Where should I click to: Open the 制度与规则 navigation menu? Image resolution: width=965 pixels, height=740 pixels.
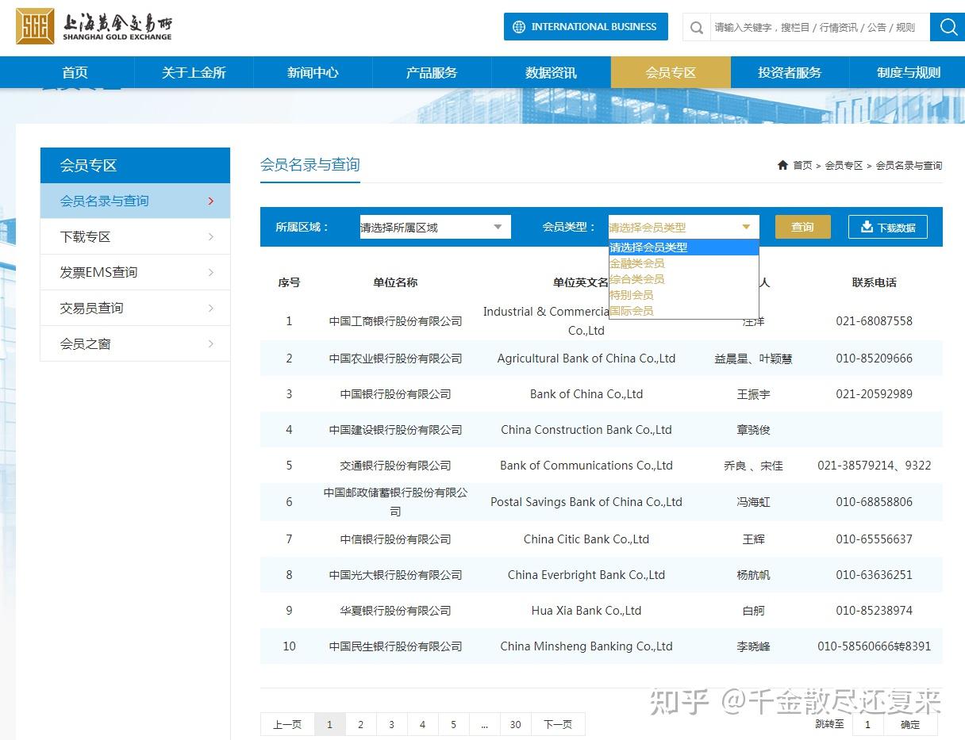(909, 72)
